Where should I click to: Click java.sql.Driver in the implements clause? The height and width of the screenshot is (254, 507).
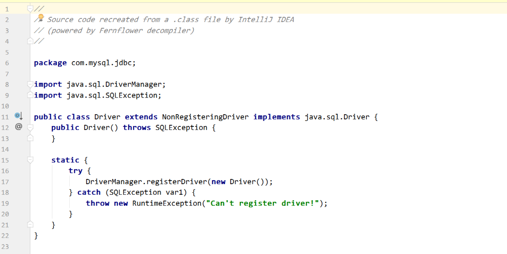(337, 117)
